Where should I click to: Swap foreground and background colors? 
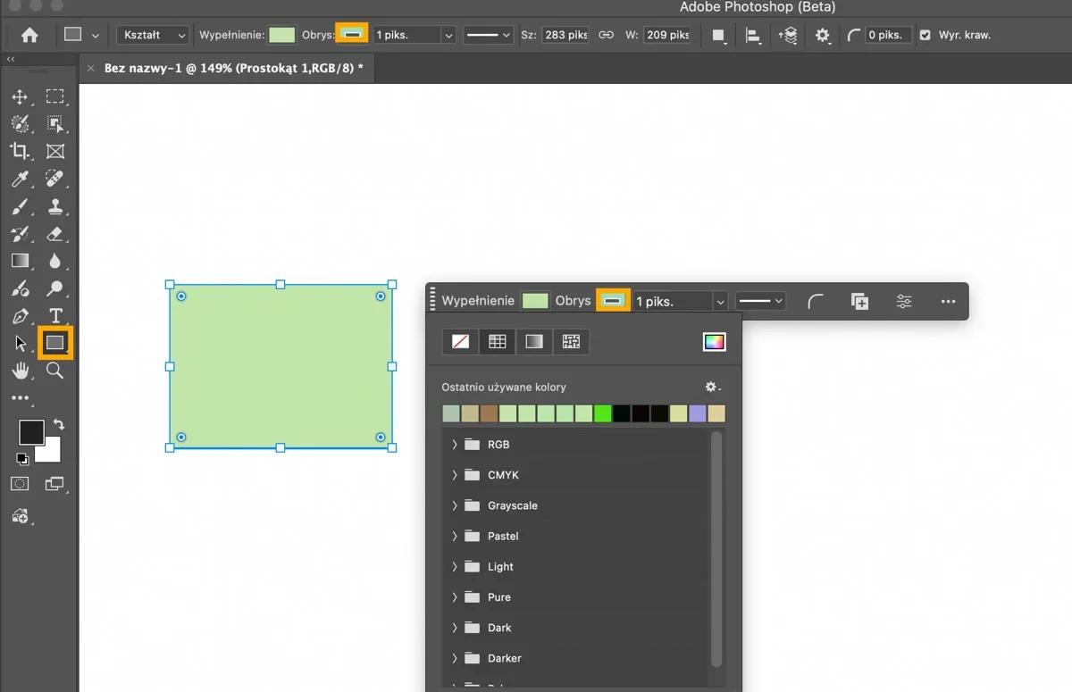pos(59,425)
